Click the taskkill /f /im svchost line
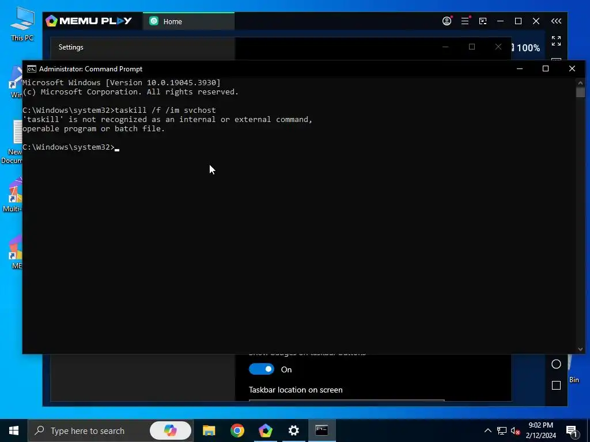 pyautogui.click(x=119, y=110)
